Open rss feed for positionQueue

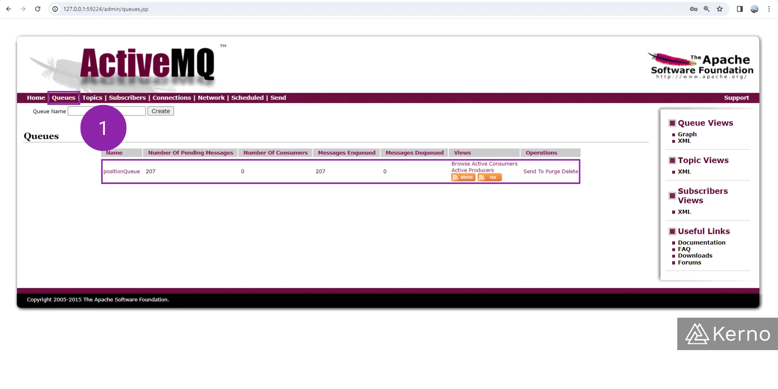point(489,177)
